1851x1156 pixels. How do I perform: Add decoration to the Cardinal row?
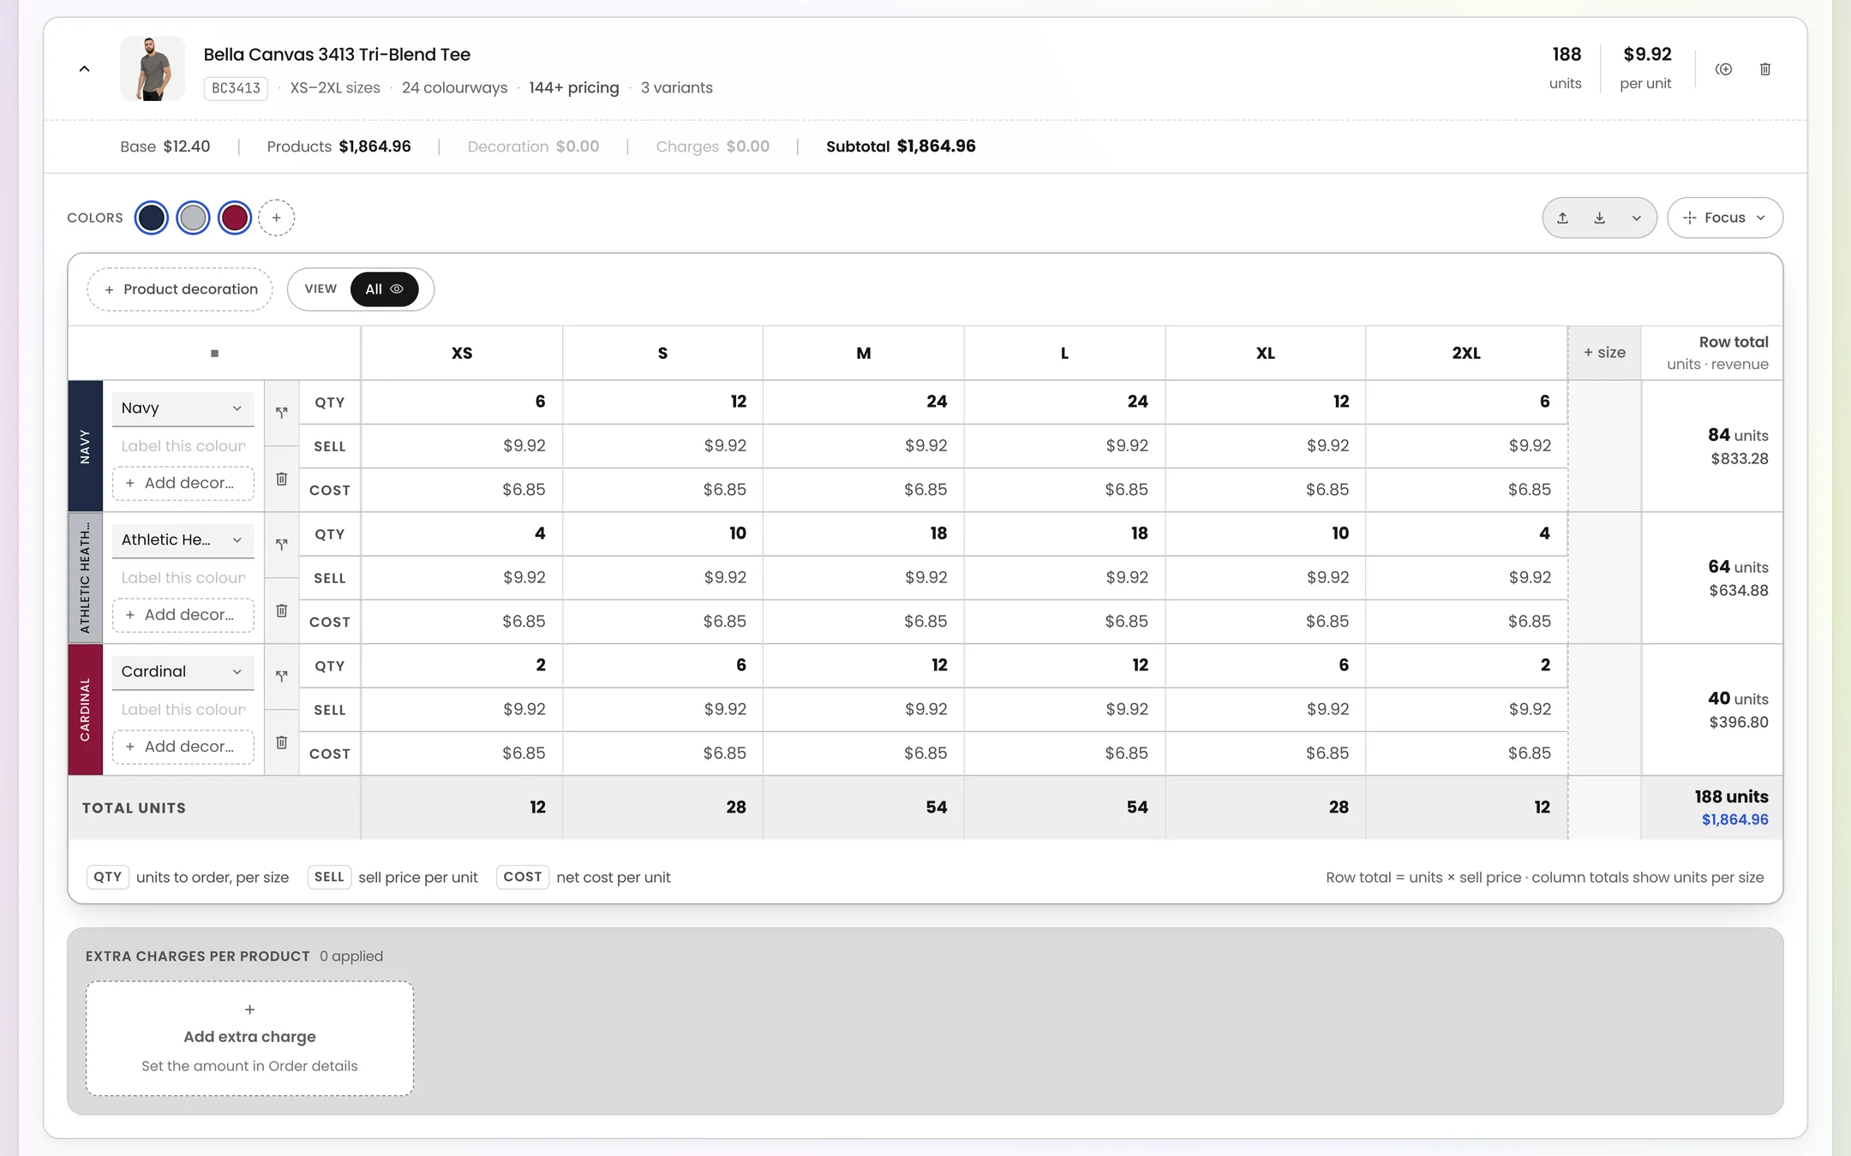pyautogui.click(x=183, y=747)
